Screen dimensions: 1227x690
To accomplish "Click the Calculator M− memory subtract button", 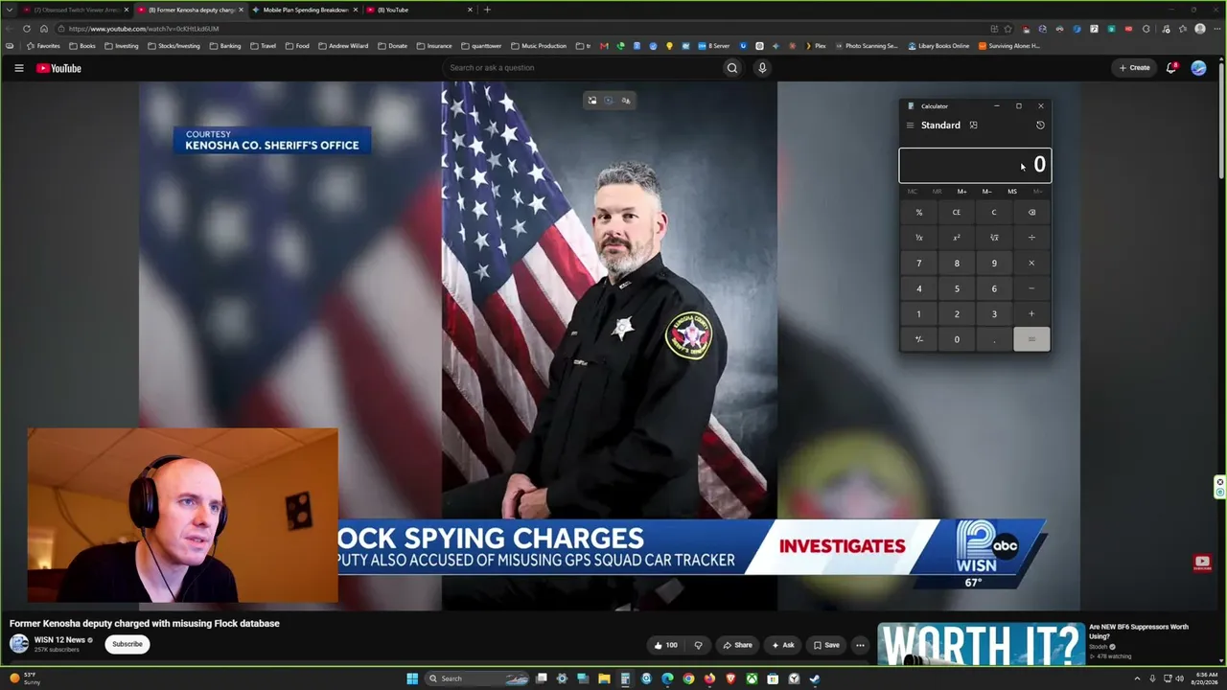I will pyautogui.click(x=986, y=192).
